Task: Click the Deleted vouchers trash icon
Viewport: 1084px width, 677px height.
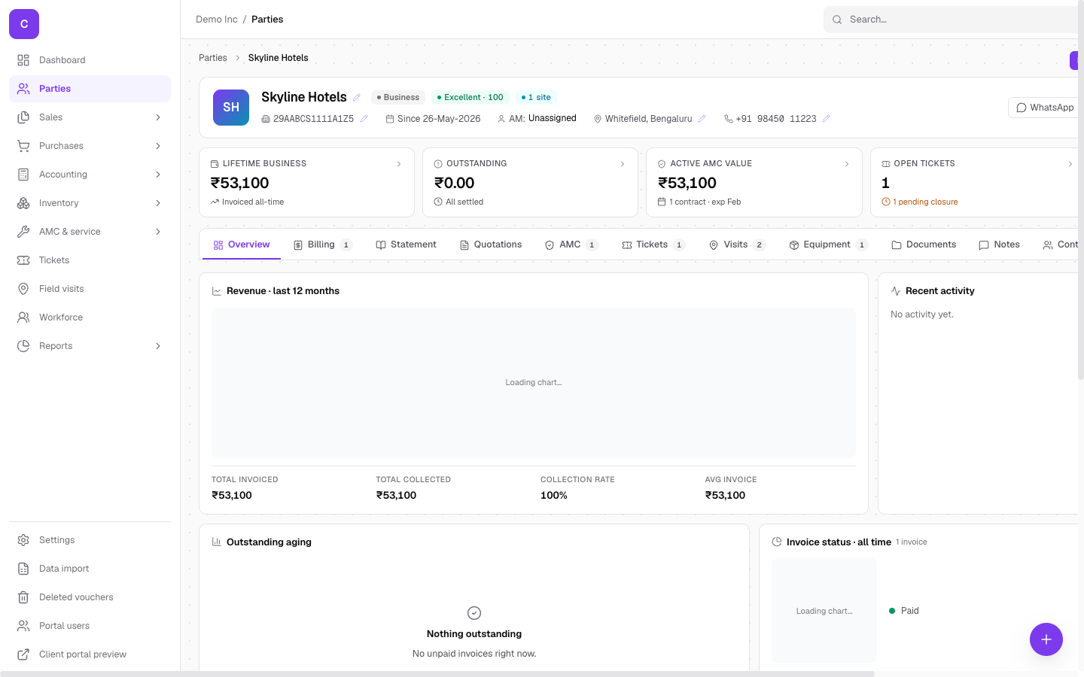Action: [23, 597]
